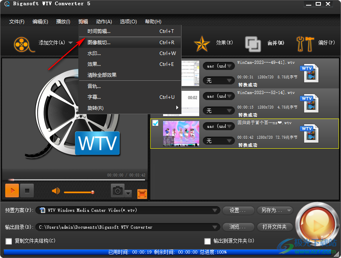Open the Action (动作) menu
The width and height of the screenshot is (341, 258).
(x=104, y=22)
